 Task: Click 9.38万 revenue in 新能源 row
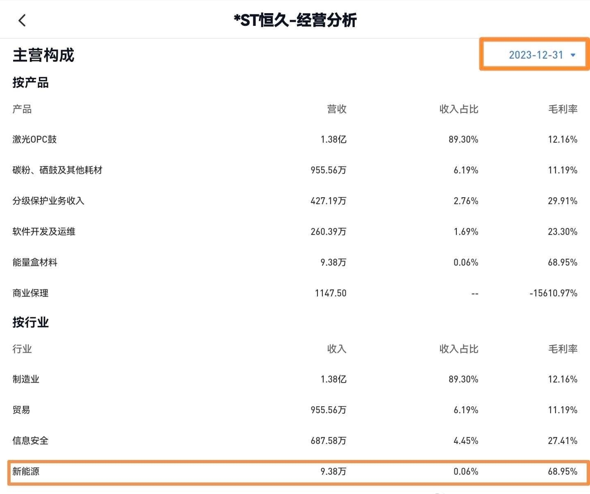334,471
